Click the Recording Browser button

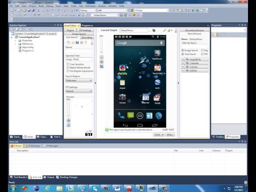coord(194,30)
